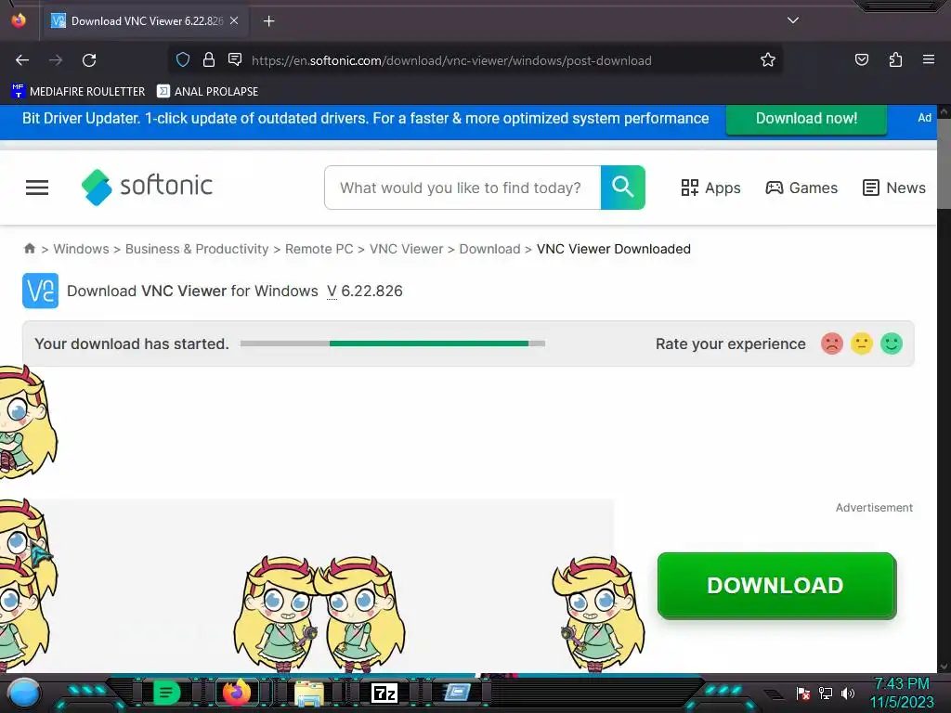Click the green Download now! ad button
This screenshot has width=951, height=713.
(x=806, y=118)
